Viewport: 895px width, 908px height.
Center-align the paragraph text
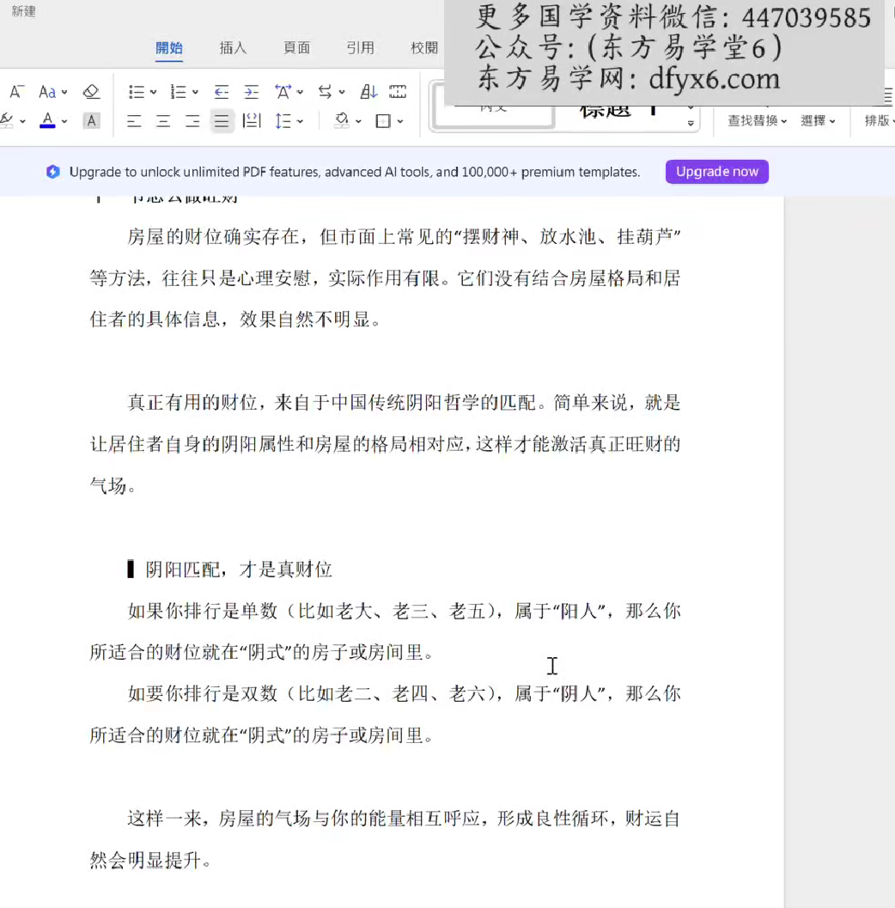163,121
